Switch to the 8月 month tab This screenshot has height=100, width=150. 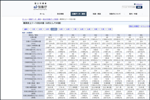tap(82, 29)
